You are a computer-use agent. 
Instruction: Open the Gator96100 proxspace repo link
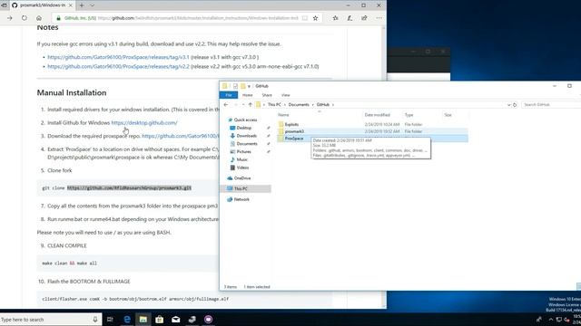[x=181, y=136]
